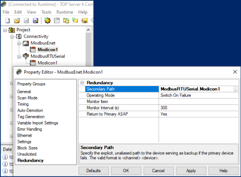
Task: Select the Ethernet property group
Action: click(x=25, y=136)
